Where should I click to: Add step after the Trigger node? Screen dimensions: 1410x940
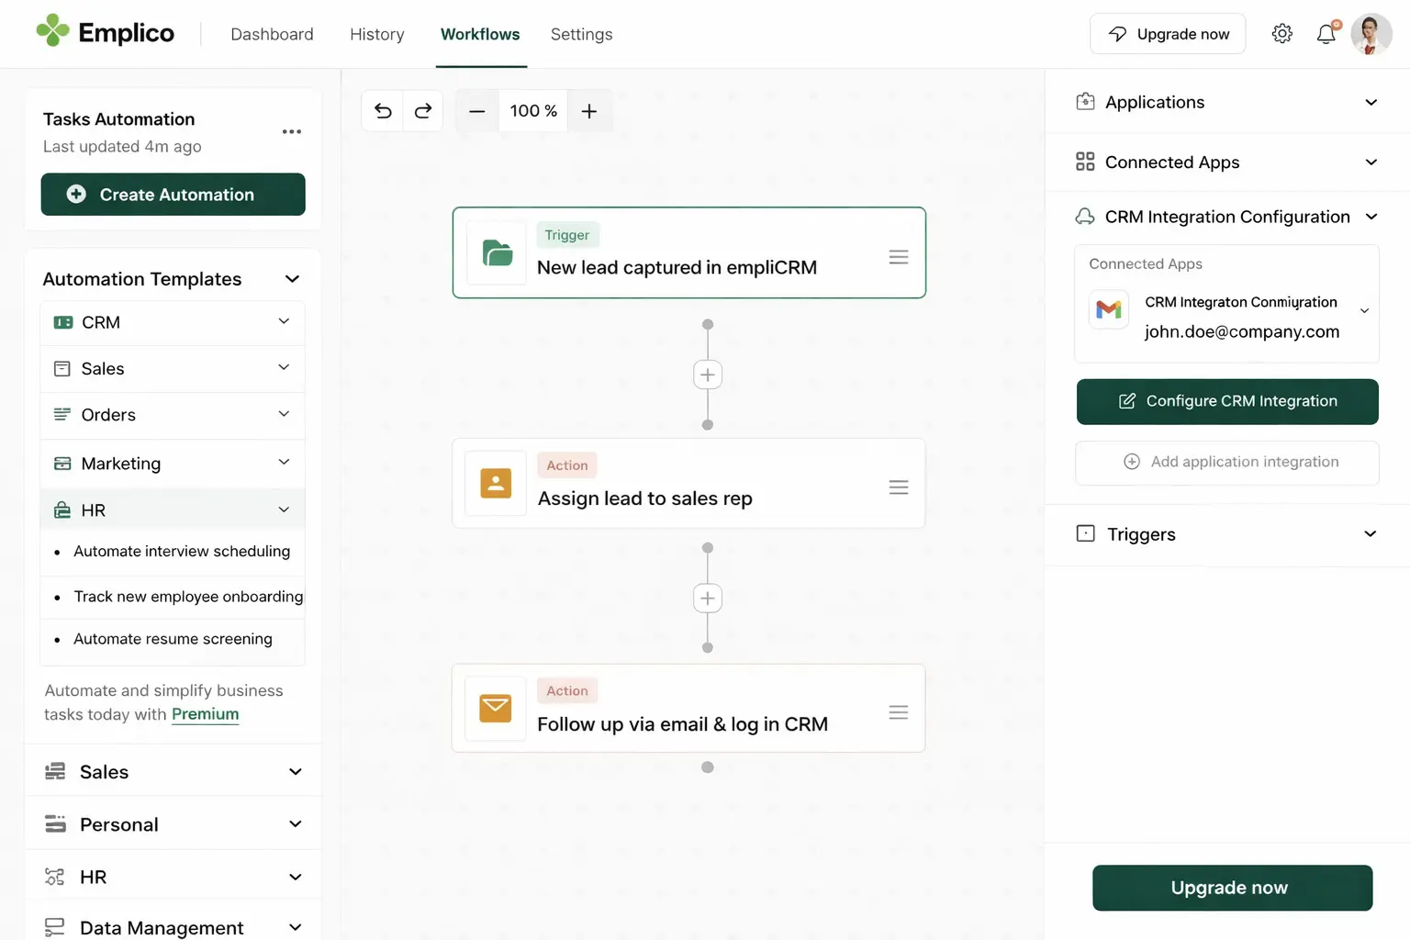tap(707, 375)
